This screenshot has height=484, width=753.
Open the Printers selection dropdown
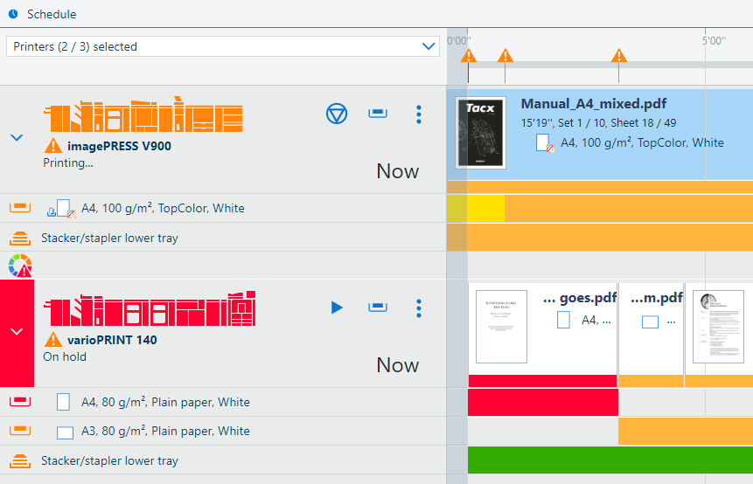coord(223,46)
